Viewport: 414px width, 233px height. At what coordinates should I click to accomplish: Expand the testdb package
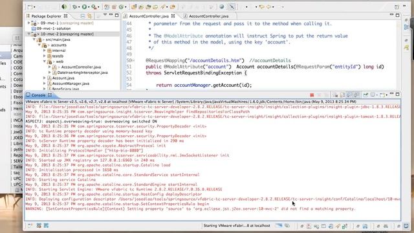(x=45, y=56)
